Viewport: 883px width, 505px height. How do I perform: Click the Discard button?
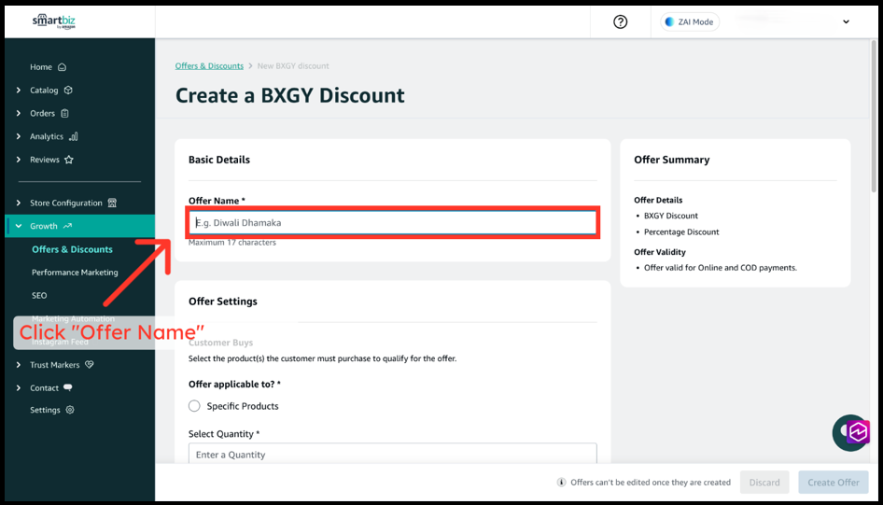point(764,482)
